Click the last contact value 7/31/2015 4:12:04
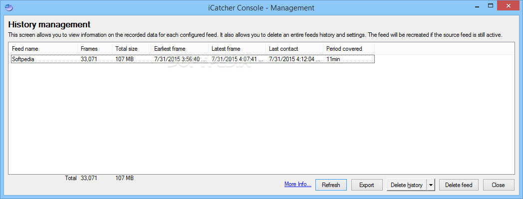This screenshot has width=523, height=199. coord(294,59)
